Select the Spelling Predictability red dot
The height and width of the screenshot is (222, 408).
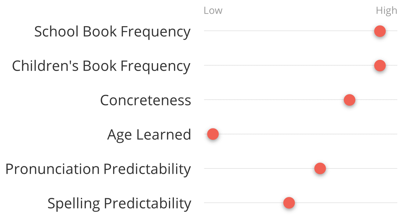click(x=289, y=203)
